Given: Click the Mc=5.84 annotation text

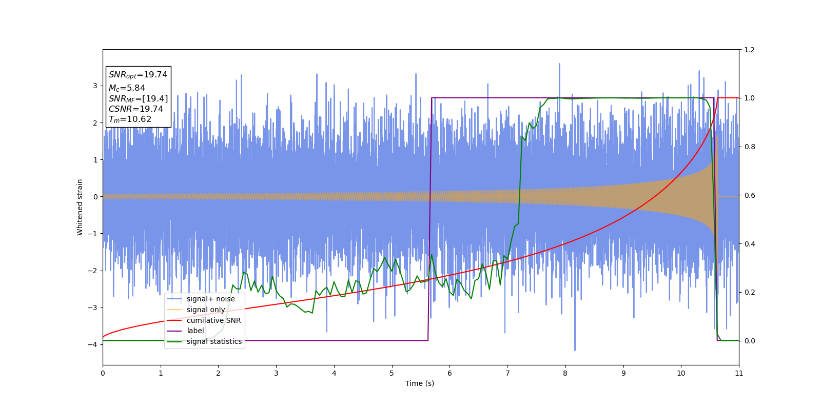Looking at the screenshot, I should (127, 88).
